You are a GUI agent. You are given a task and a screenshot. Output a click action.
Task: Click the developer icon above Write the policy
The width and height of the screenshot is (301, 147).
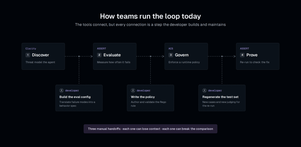pos(133,90)
